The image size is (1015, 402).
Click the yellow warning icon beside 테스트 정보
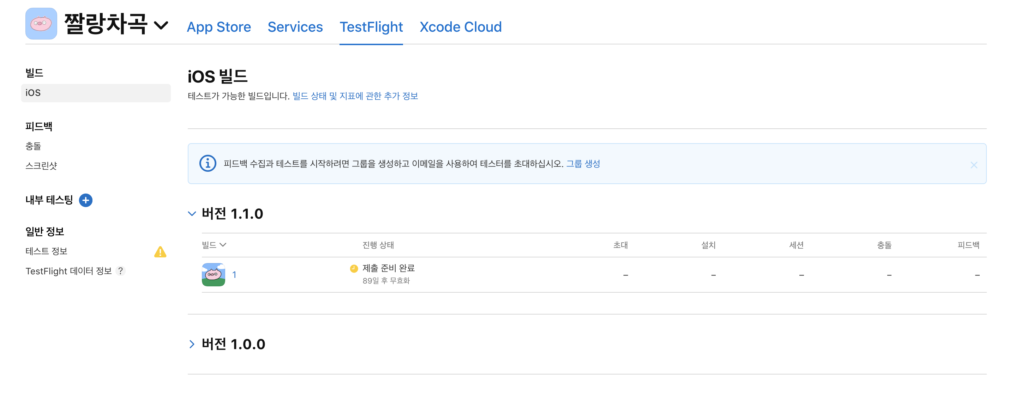(160, 251)
